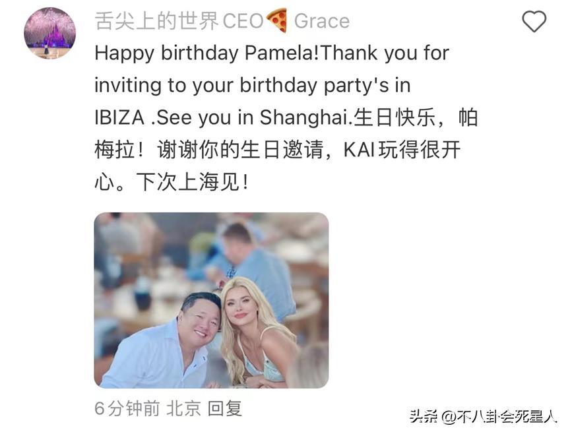This screenshot has height=436, width=570.
Task: Click the smiling man in the photo
Action: coord(171,344)
